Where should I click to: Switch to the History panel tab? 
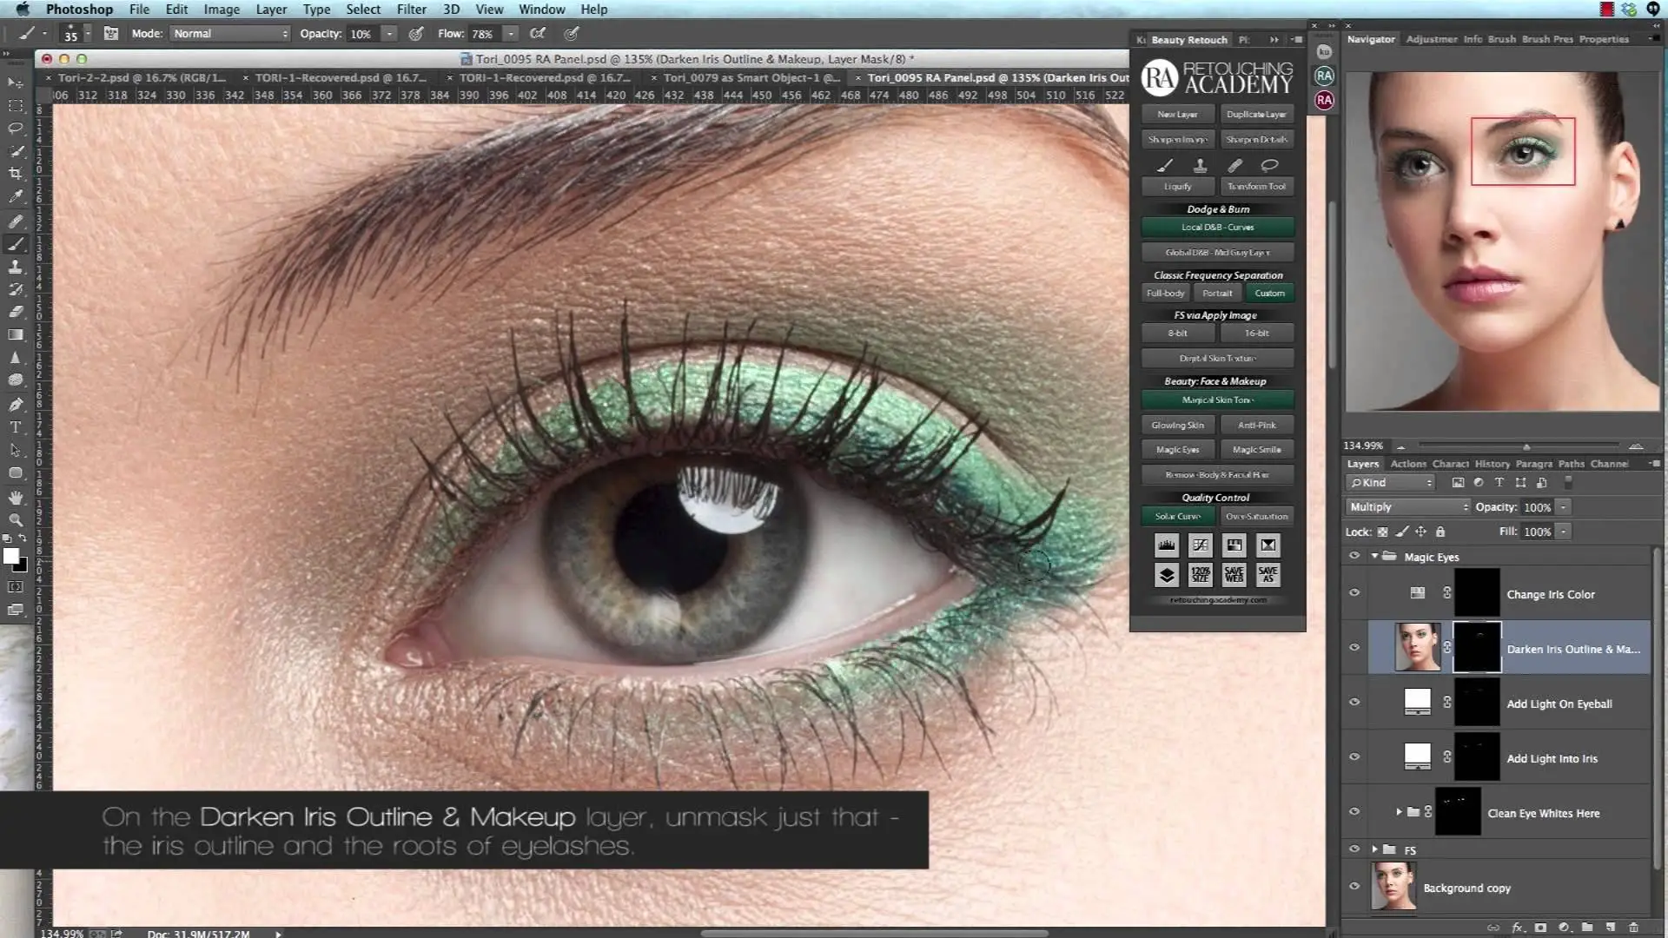(x=1492, y=464)
